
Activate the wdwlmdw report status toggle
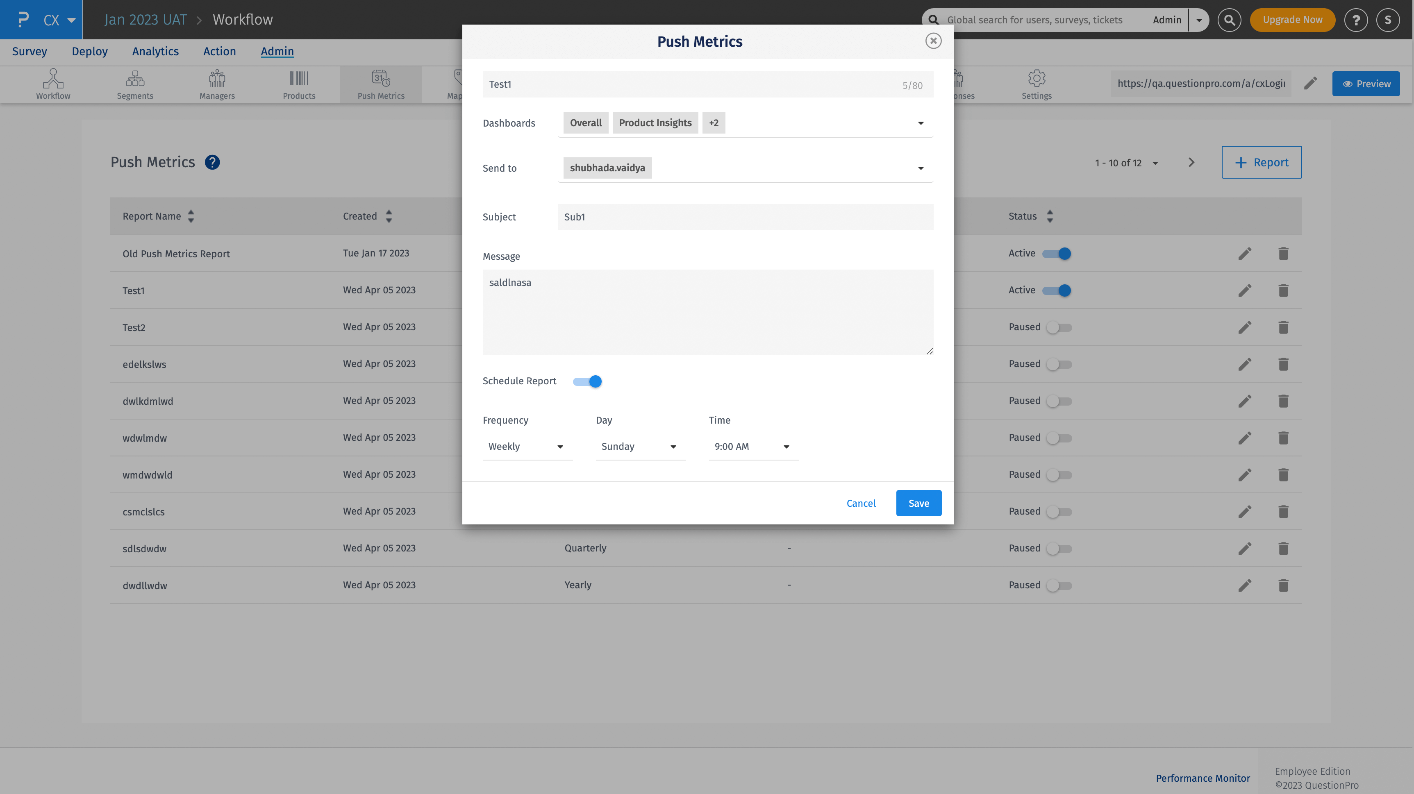click(1059, 437)
